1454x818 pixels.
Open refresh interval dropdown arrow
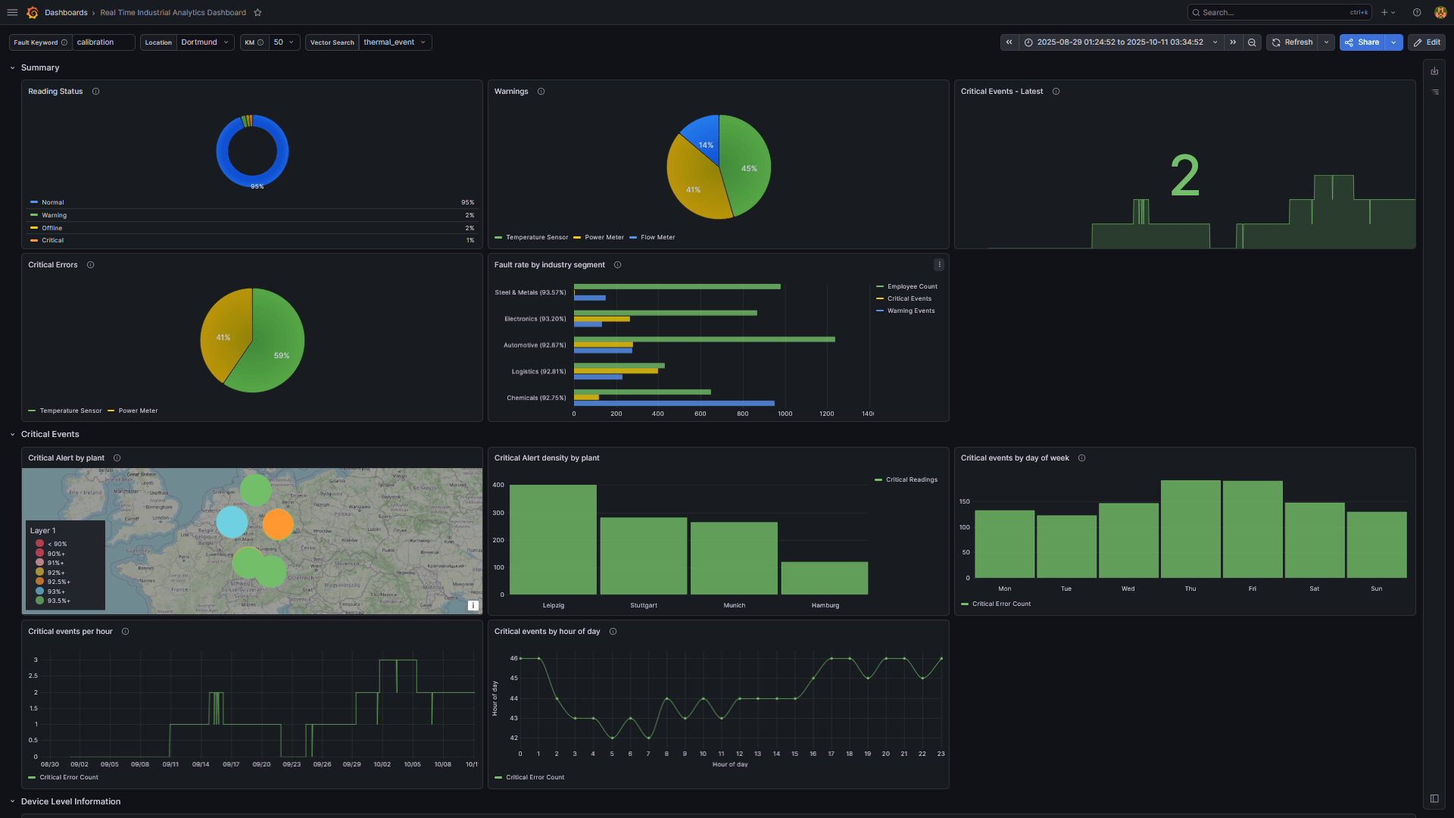coord(1326,42)
